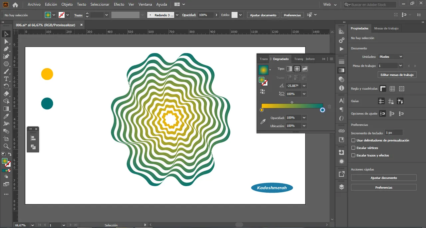Select the Pen tool
This screenshot has height=228, width=426.
tap(6, 49)
